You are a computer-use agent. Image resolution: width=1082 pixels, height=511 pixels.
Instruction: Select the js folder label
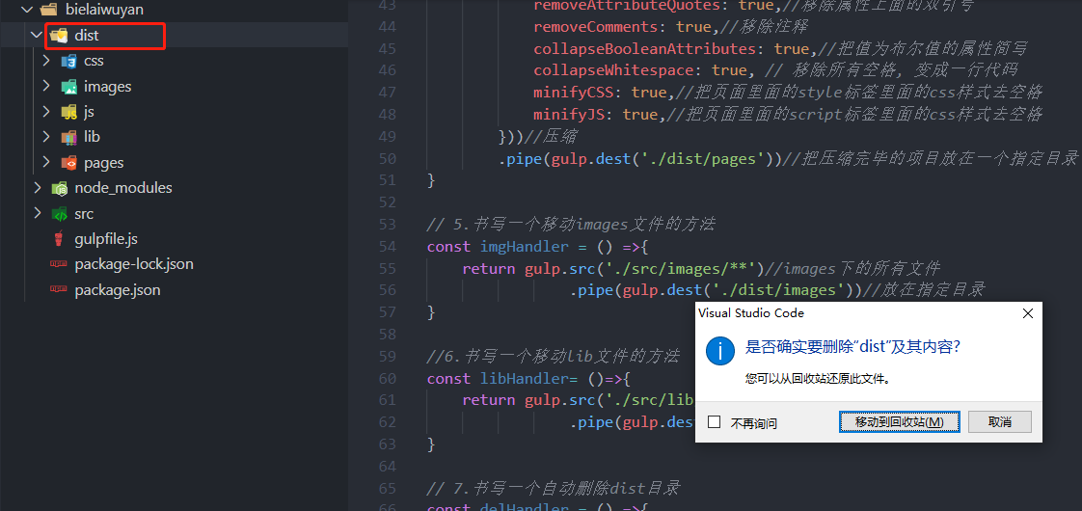(x=89, y=112)
